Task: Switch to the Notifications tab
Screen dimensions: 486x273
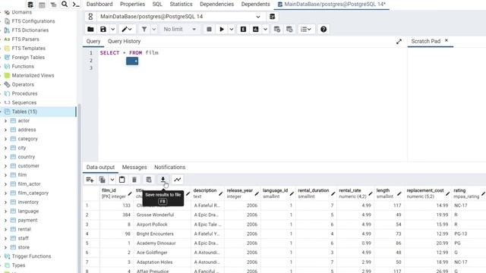Action: coord(169,167)
